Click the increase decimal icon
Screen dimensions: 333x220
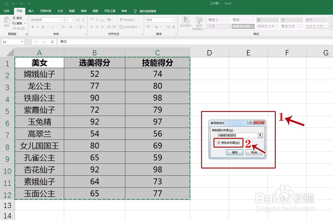click(168, 27)
